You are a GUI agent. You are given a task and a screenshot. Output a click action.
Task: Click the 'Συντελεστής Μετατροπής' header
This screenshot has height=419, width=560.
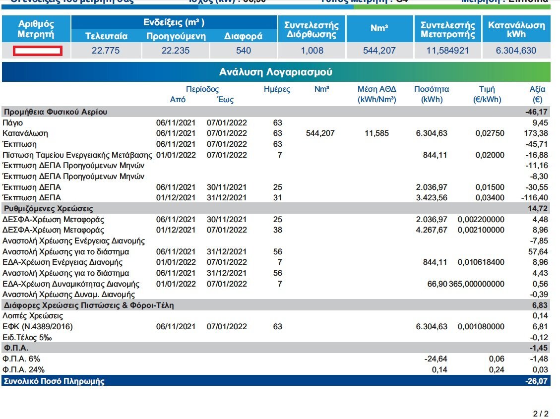(448, 30)
